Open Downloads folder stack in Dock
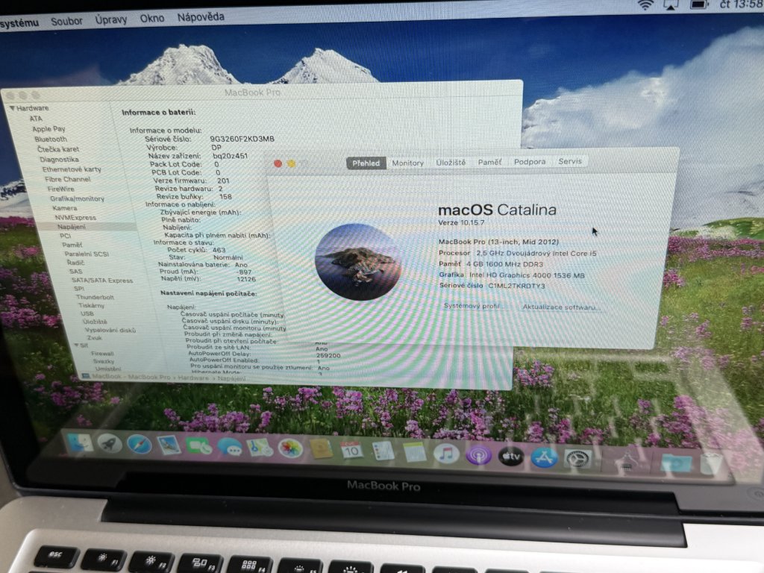This screenshot has height=573, width=764. coord(676,463)
